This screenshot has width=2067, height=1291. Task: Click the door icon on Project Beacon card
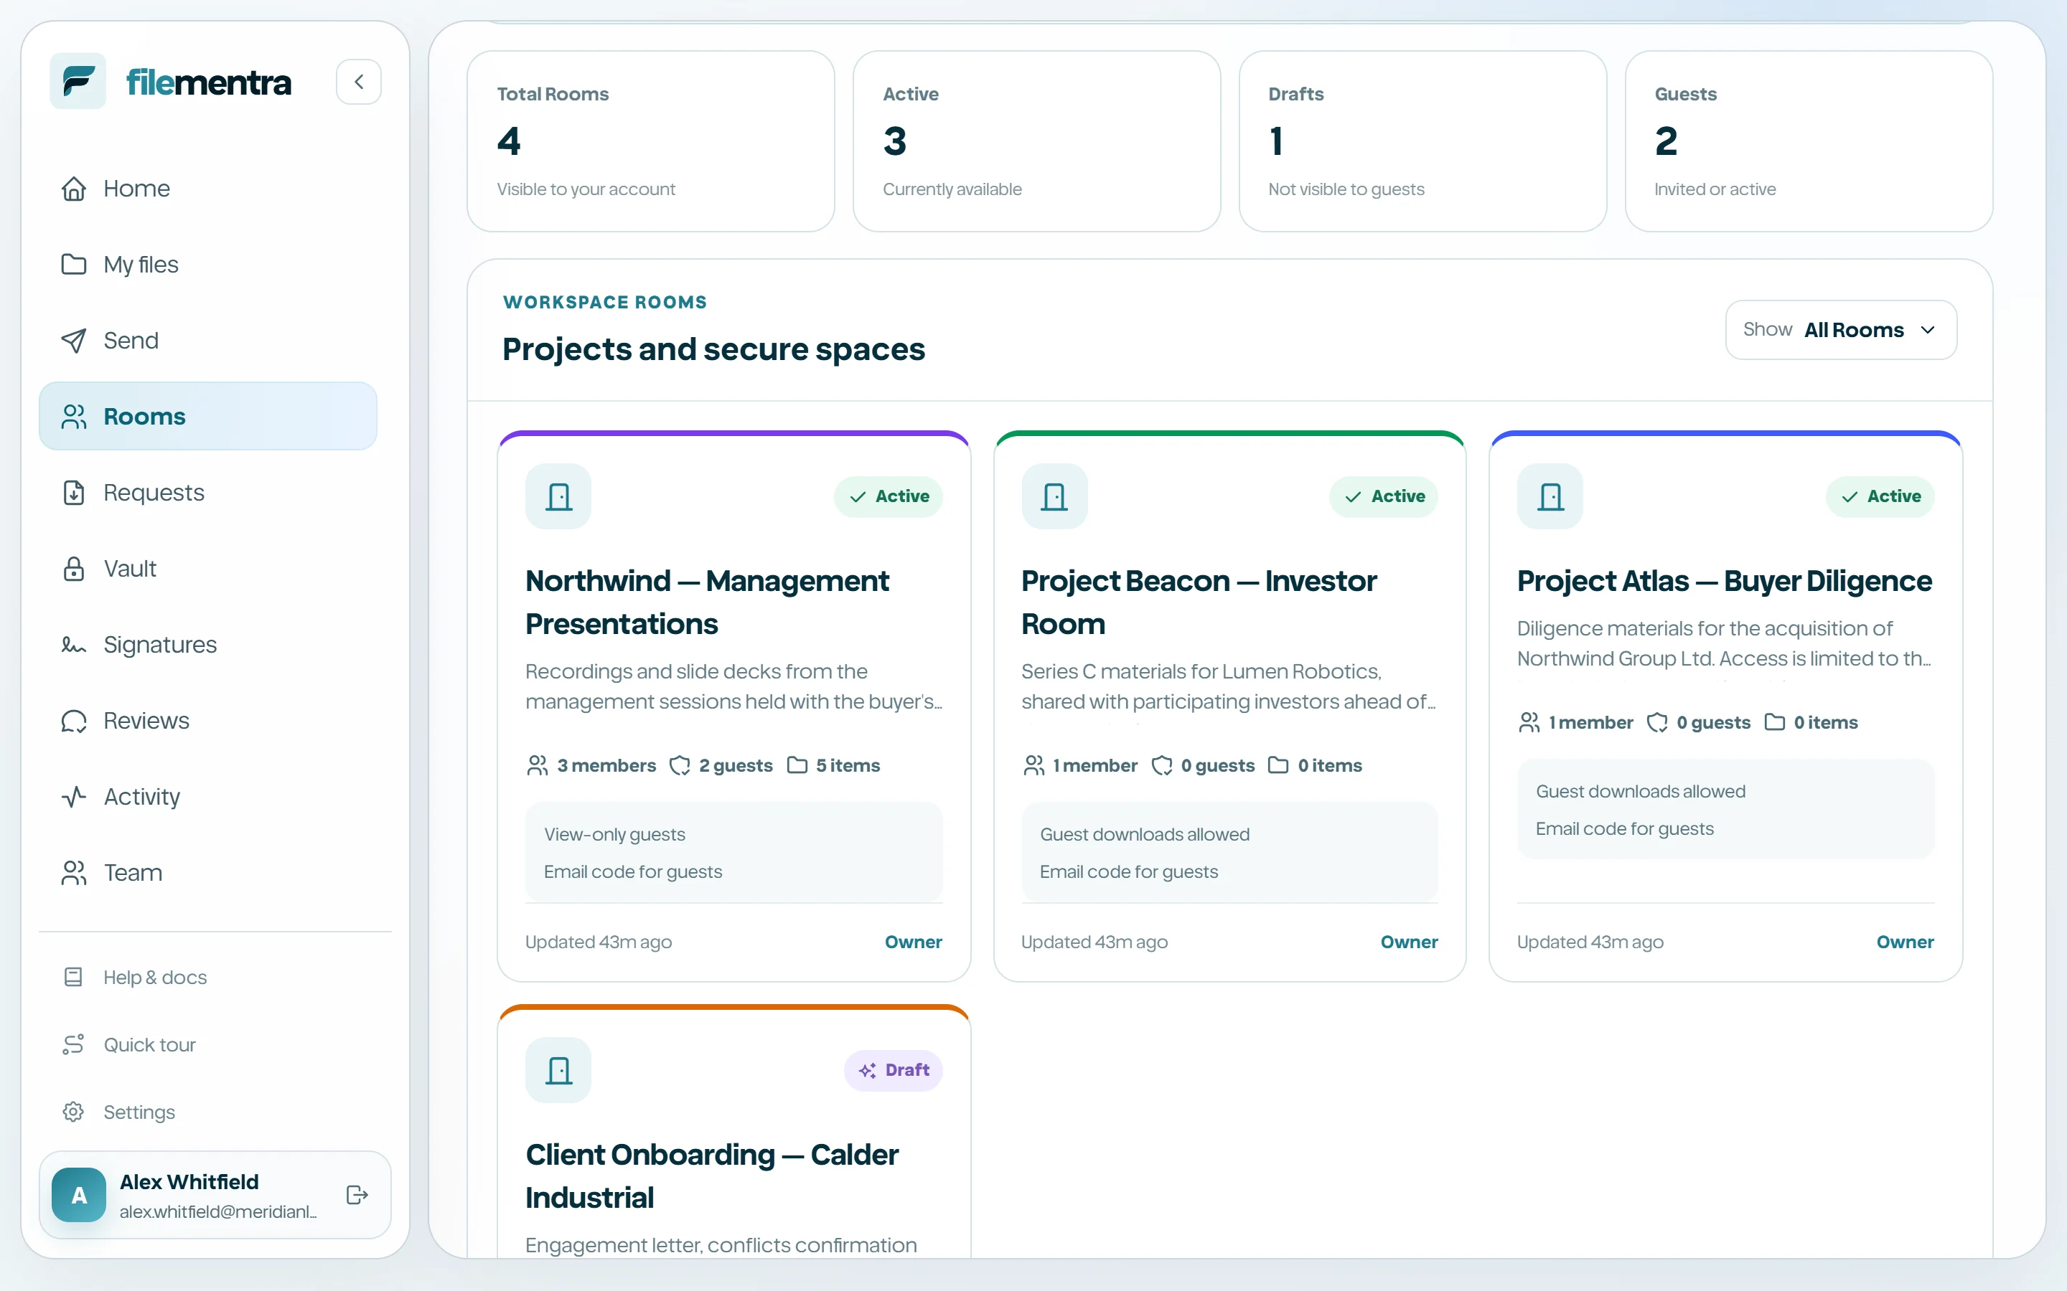point(1054,496)
